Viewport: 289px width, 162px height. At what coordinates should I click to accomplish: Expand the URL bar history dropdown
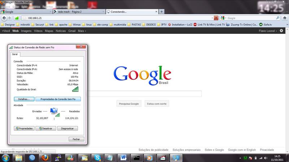coord(212,18)
